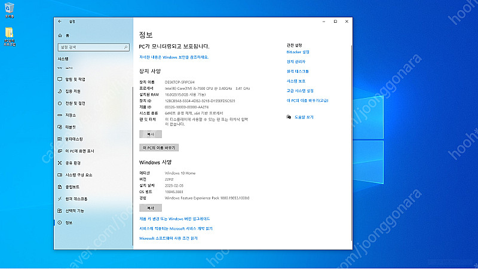Click edition value Windows 10 Home

(180, 173)
